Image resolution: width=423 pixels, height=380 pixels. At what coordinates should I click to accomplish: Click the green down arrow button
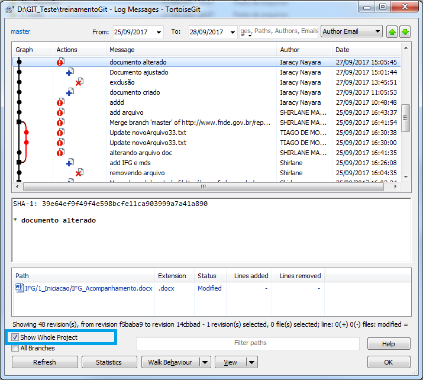[x=405, y=32]
